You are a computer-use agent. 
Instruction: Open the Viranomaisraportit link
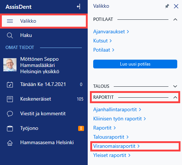(116, 146)
